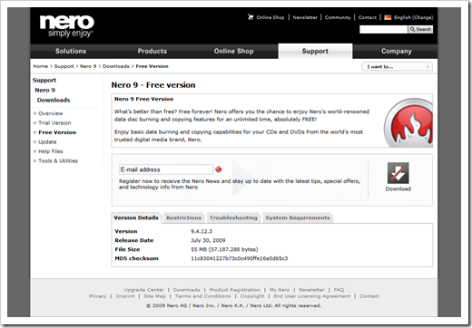
Task: Click the version value 9.4.12.3
Action: coord(202,231)
